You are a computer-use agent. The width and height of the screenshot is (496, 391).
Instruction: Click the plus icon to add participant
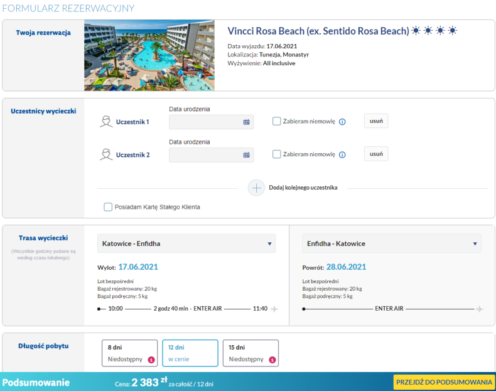click(x=256, y=188)
